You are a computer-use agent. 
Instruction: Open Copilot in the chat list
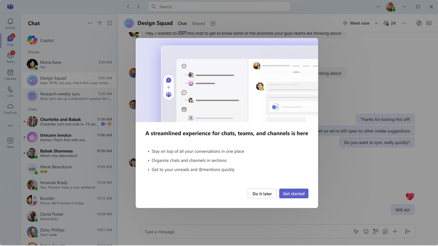pyautogui.click(x=69, y=40)
